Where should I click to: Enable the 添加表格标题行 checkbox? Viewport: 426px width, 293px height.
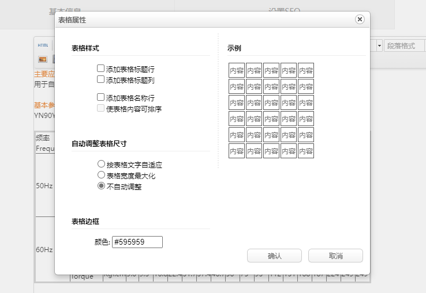[x=101, y=69]
